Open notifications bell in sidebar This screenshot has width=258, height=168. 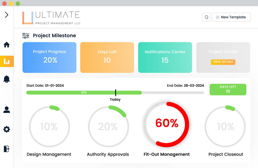7,79
